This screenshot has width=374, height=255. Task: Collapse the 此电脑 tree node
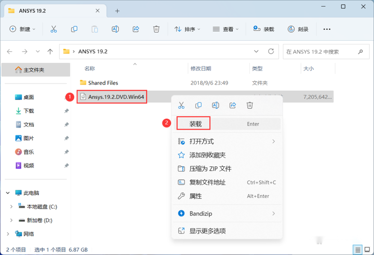point(8,193)
